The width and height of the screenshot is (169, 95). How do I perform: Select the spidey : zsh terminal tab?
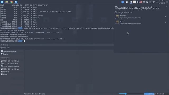(5, 47)
